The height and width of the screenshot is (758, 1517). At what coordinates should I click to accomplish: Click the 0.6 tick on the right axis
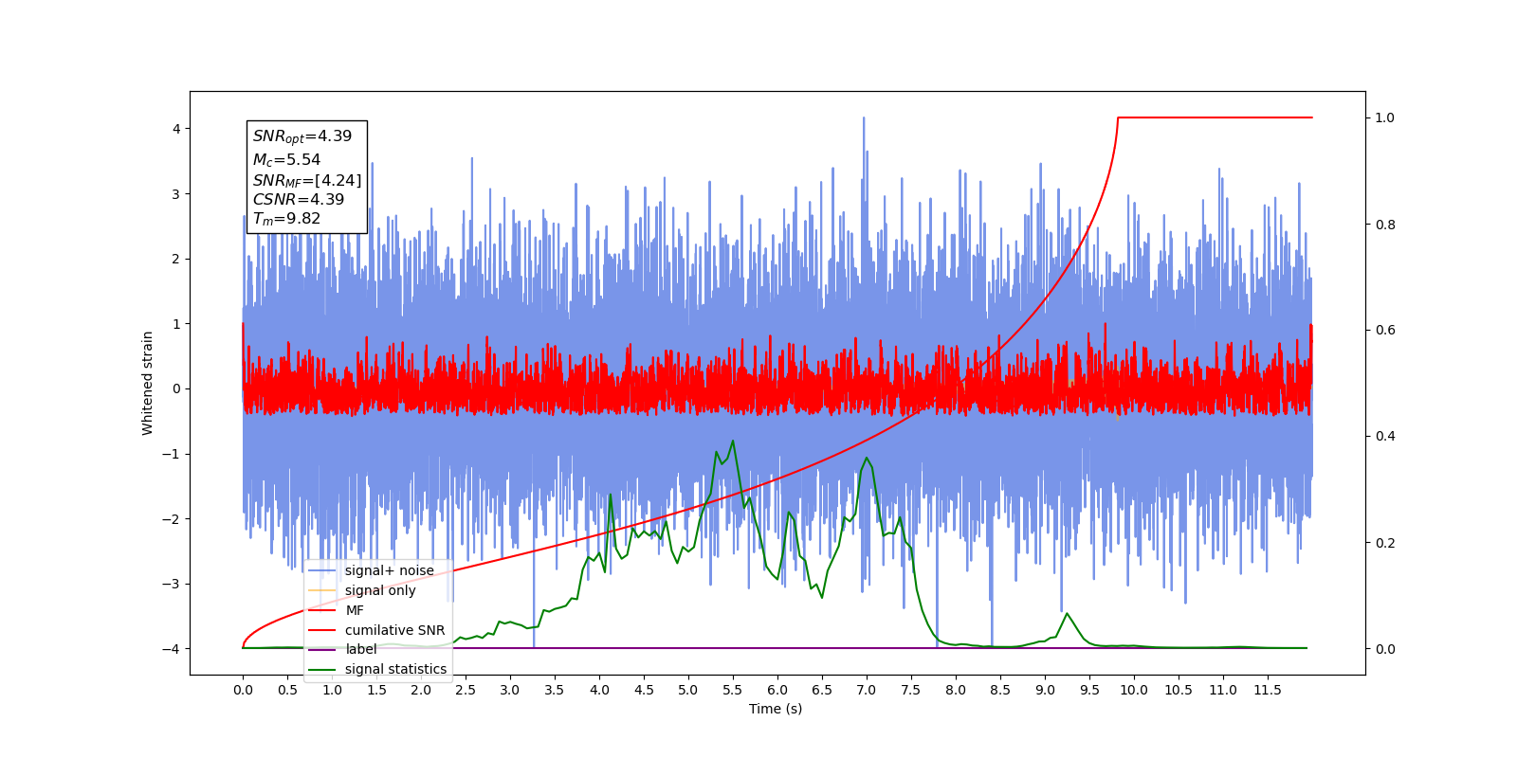1385,331
